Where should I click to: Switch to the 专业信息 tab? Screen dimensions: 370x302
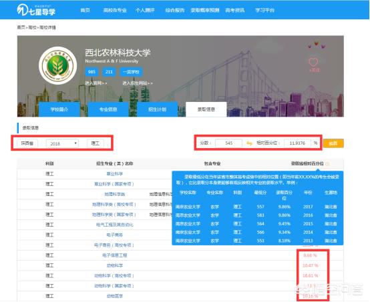[108, 109]
